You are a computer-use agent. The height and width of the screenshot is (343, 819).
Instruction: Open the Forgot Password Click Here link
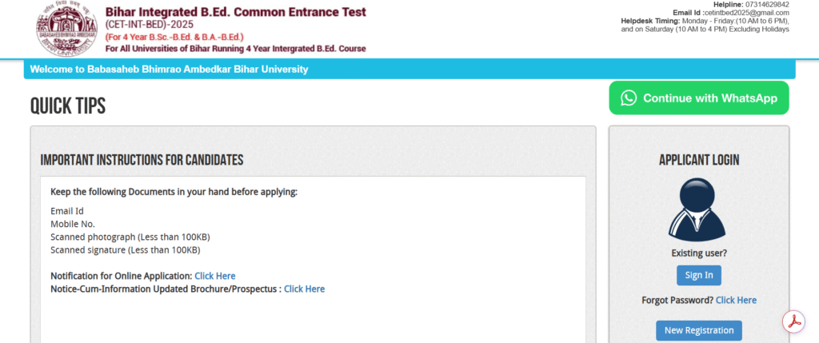tap(736, 300)
